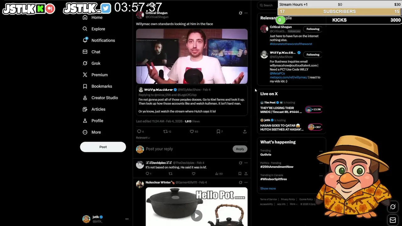402x226 pixels.
Task: Open Critical Shogun profile avatar in sidebar
Action: coord(264,29)
